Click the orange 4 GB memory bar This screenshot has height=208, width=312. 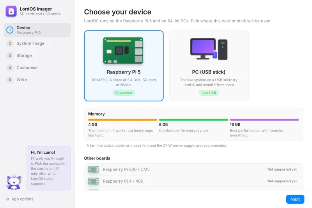(122, 120)
